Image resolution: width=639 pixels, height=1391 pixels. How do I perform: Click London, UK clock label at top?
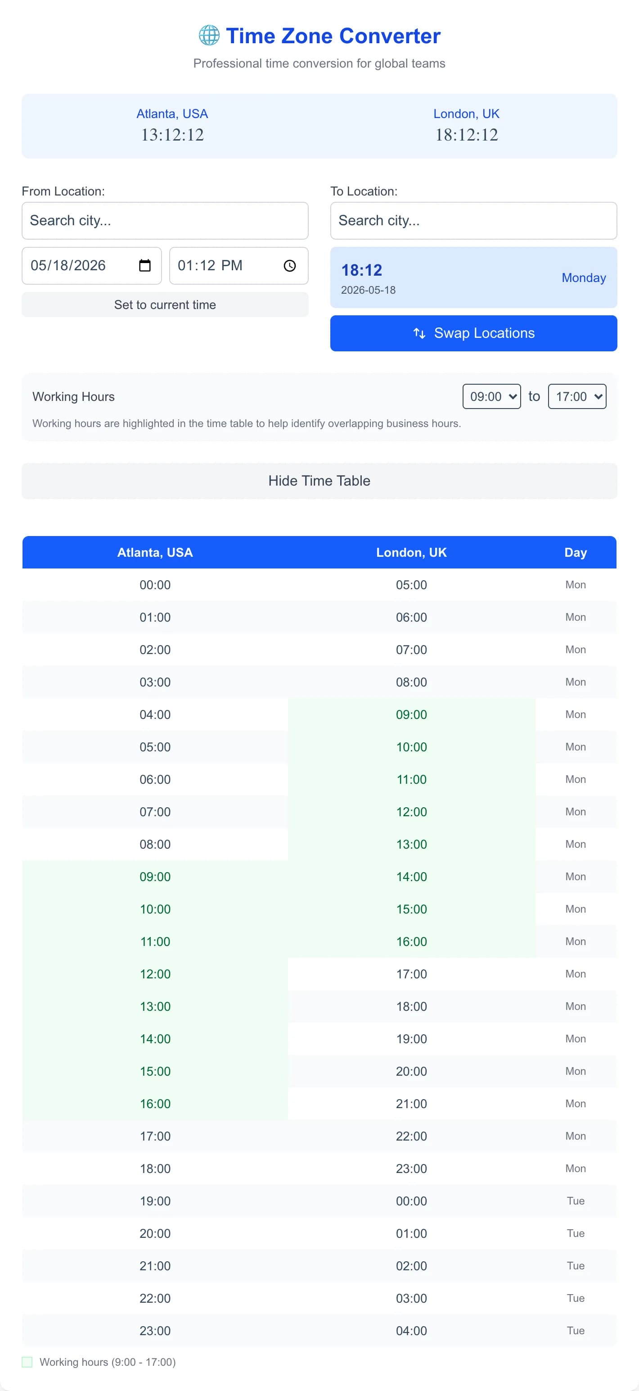coord(467,114)
